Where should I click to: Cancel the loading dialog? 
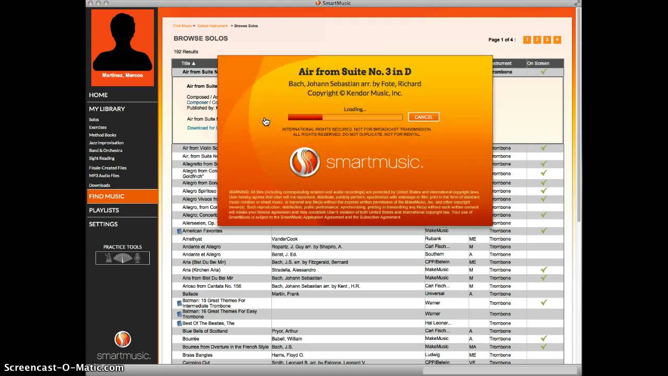click(424, 117)
